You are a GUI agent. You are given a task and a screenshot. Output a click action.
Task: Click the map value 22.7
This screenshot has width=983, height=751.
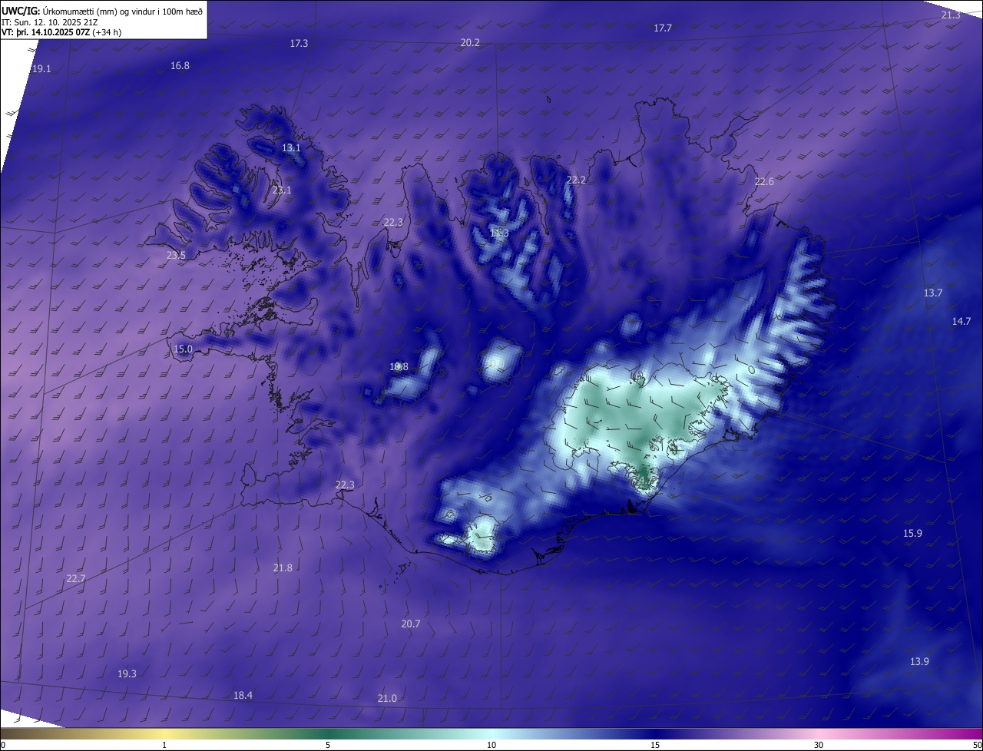pos(75,579)
